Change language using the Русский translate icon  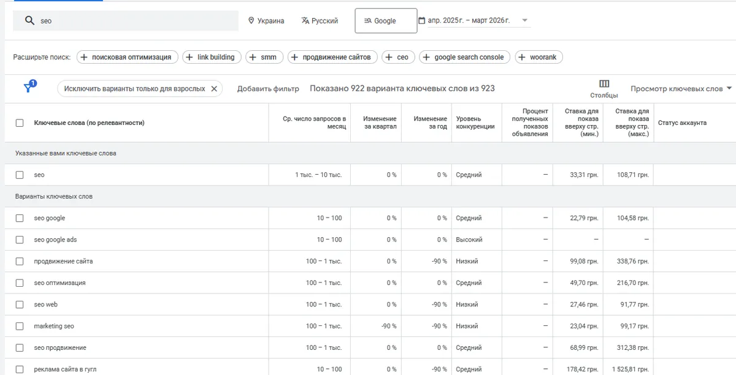305,21
